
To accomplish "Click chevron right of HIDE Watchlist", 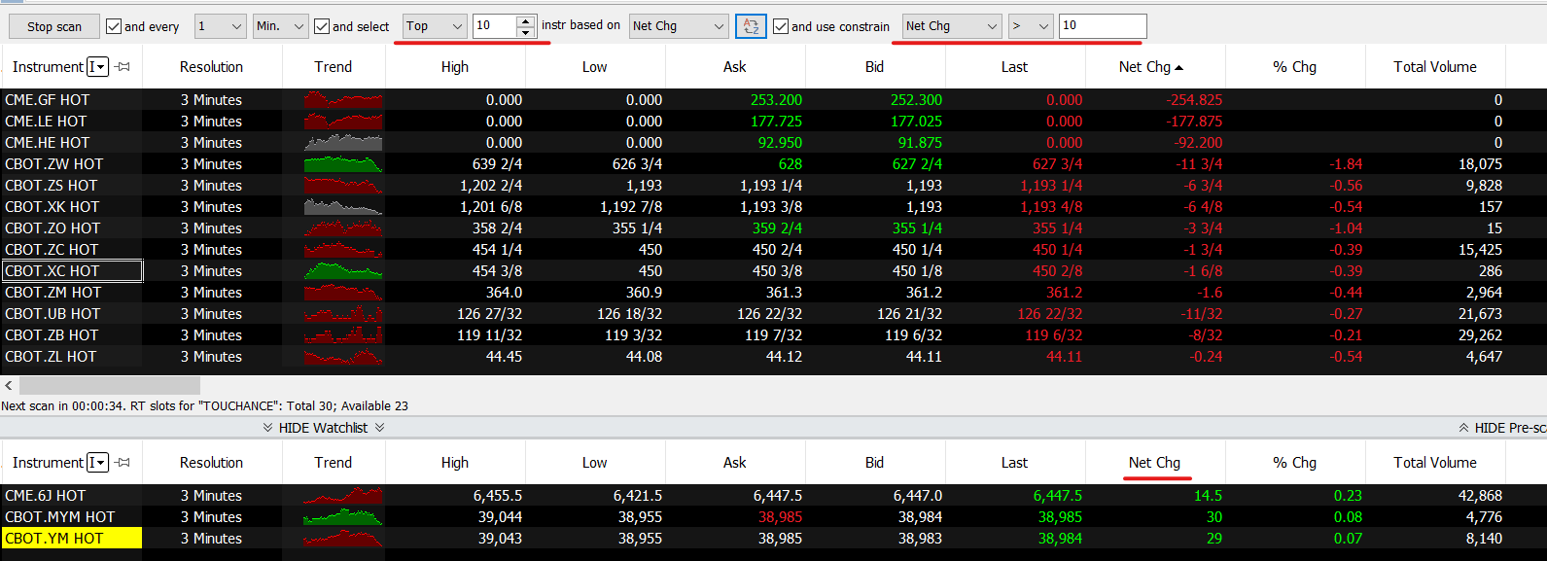I will coord(379,428).
